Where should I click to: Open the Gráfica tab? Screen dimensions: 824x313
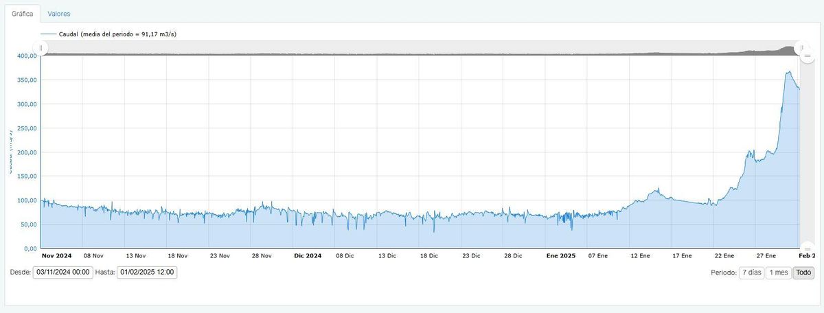click(x=23, y=14)
